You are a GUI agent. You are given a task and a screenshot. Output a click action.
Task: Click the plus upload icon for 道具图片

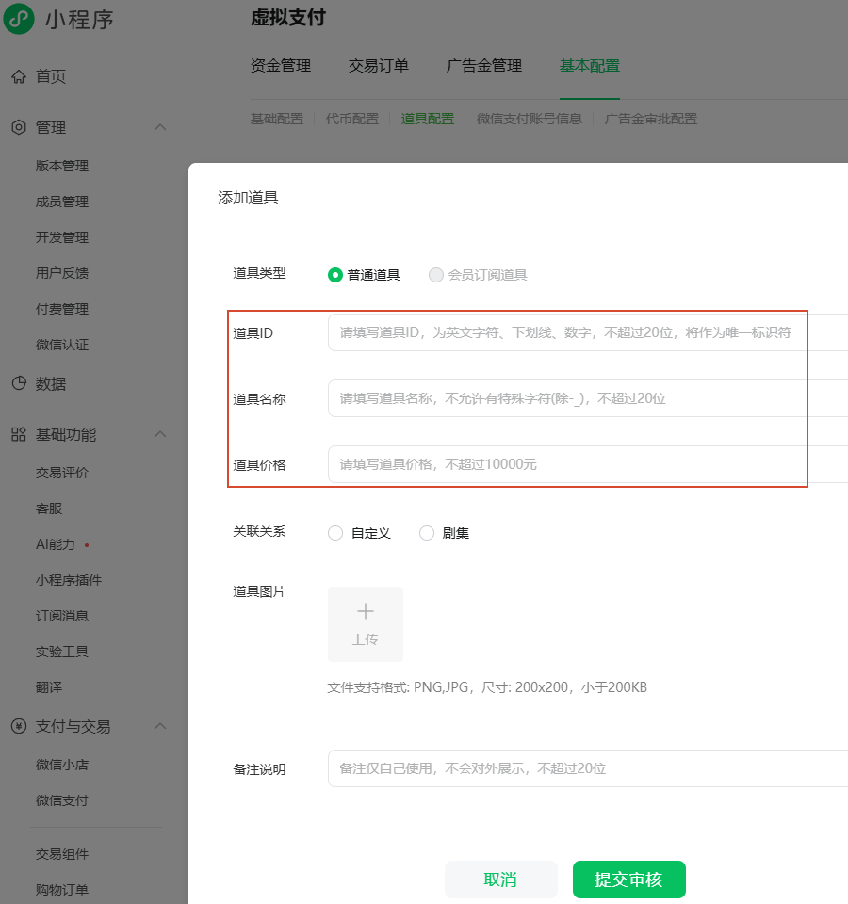[x=366, y=611]
